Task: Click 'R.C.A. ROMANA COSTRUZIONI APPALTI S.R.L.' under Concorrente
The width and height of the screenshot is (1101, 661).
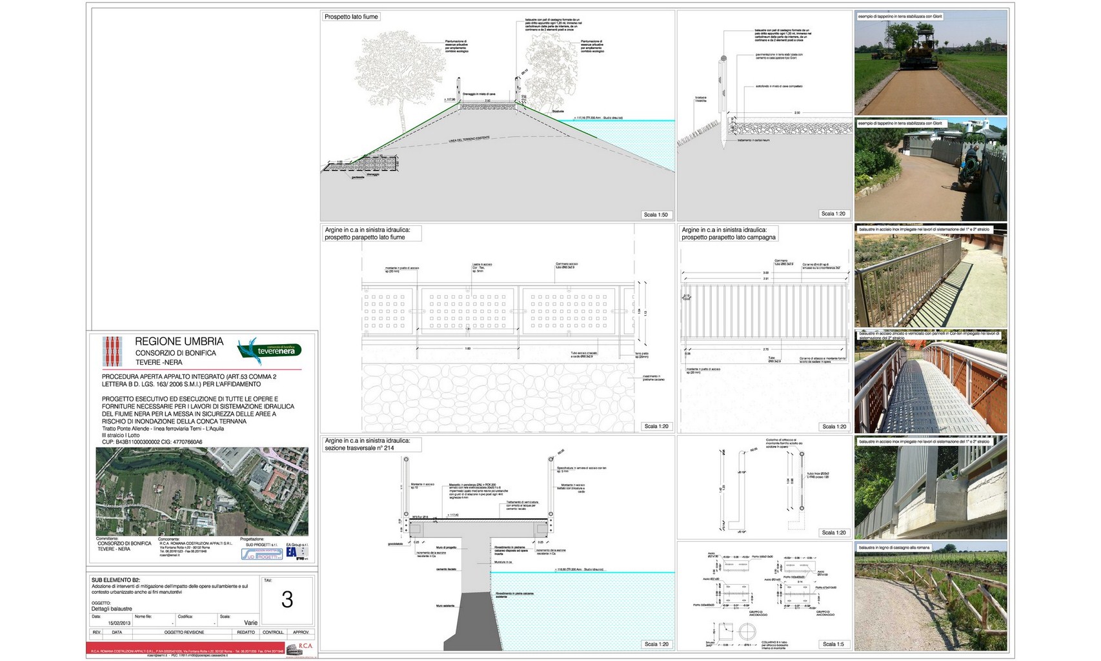Action: click(x=196, y=544)
